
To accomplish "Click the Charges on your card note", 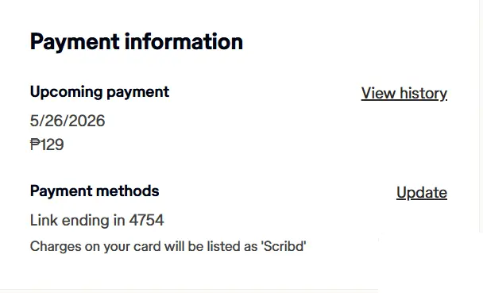I will 168,246.
